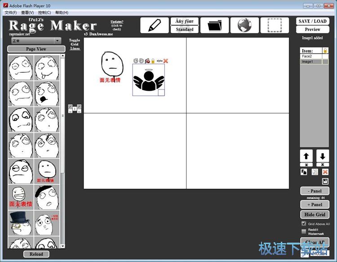The width and height of the screenshot is (337, 262).
Task: Enable the Grid Above All checkbox
Action: (x=304, y=223)
